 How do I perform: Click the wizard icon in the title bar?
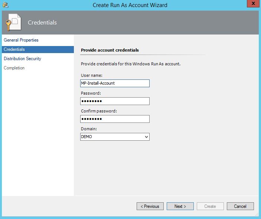(x=5, y=5)
